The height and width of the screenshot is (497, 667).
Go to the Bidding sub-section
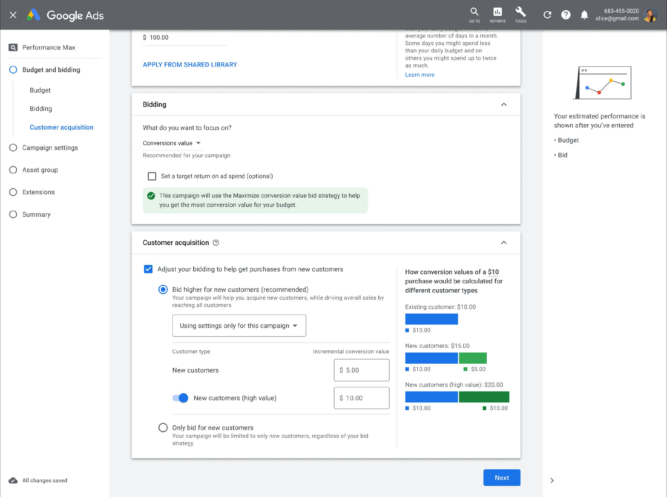click(41, 109)
